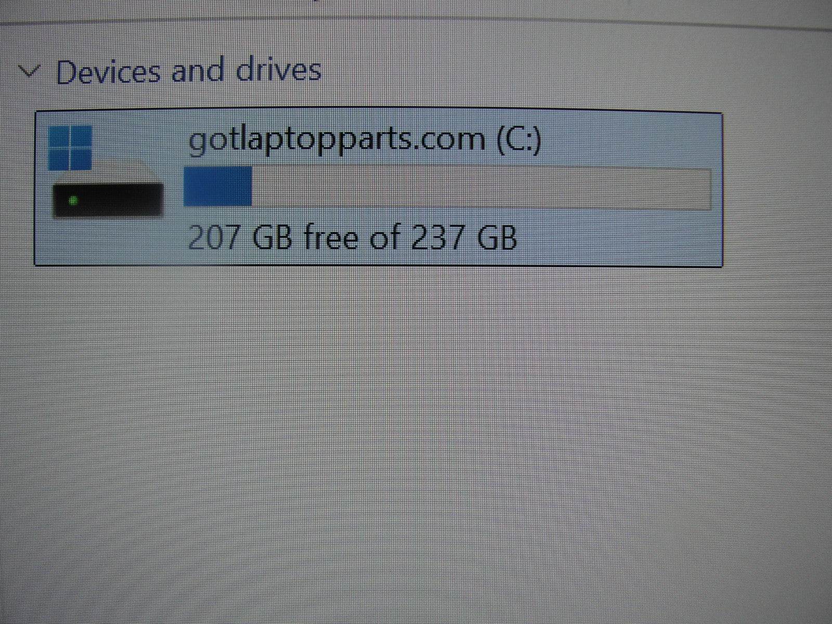Collapse the Devices and drives section chevron
Viewport: 832px width, 624px height.
[30, 71]
